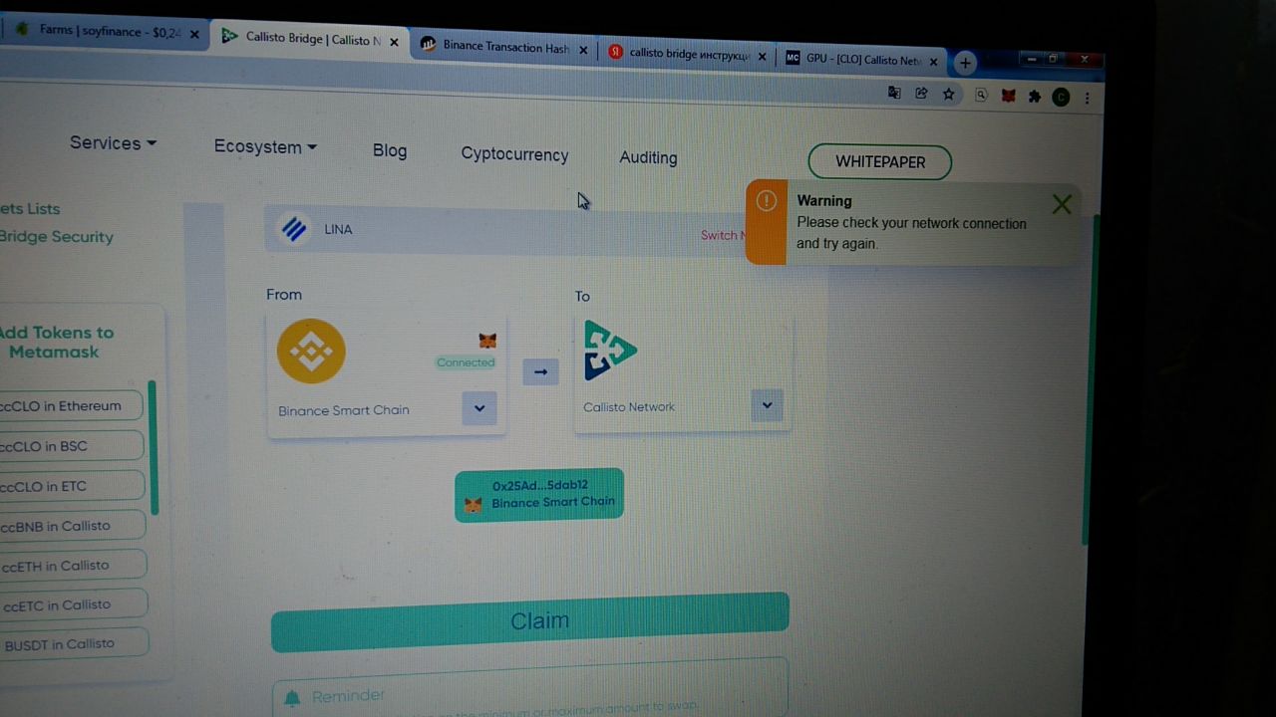Expand the Ecosystem dropdown menu

click(x=265, y=146)
